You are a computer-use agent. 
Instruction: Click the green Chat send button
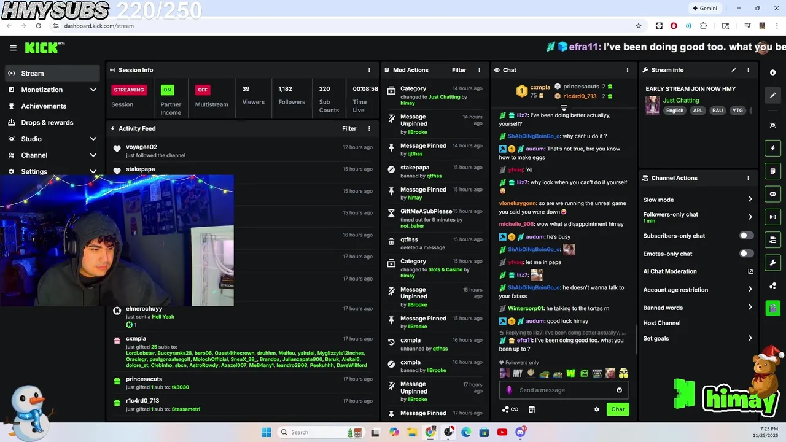click(x=618, y=409)
